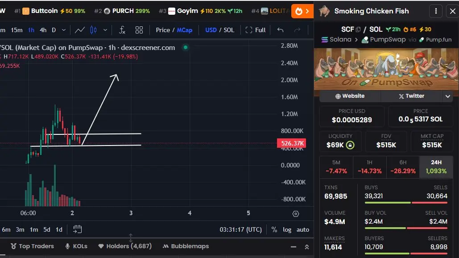Open Buttcoin trending token #1
Image resolution: width=459 pixels, height=258 pixels.
pos(50,11)
